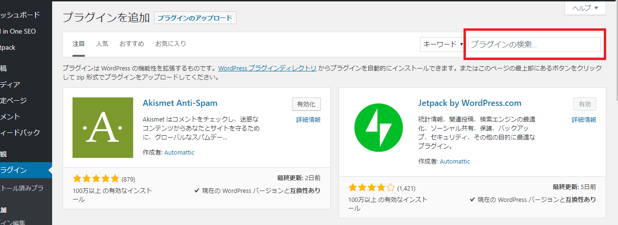Open Akismet Anti-Spam title link
Screen dimensions: 618x225
click(180, 103)
